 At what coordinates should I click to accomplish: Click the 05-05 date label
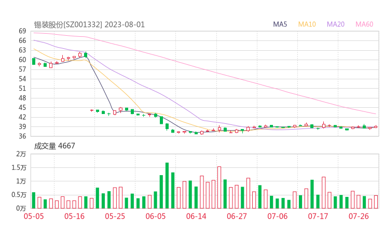tap(34, 216)
